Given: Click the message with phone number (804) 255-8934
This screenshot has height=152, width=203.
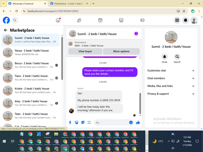Looking at the screenshot, I should pyautogui.click(x=99, y=97).
